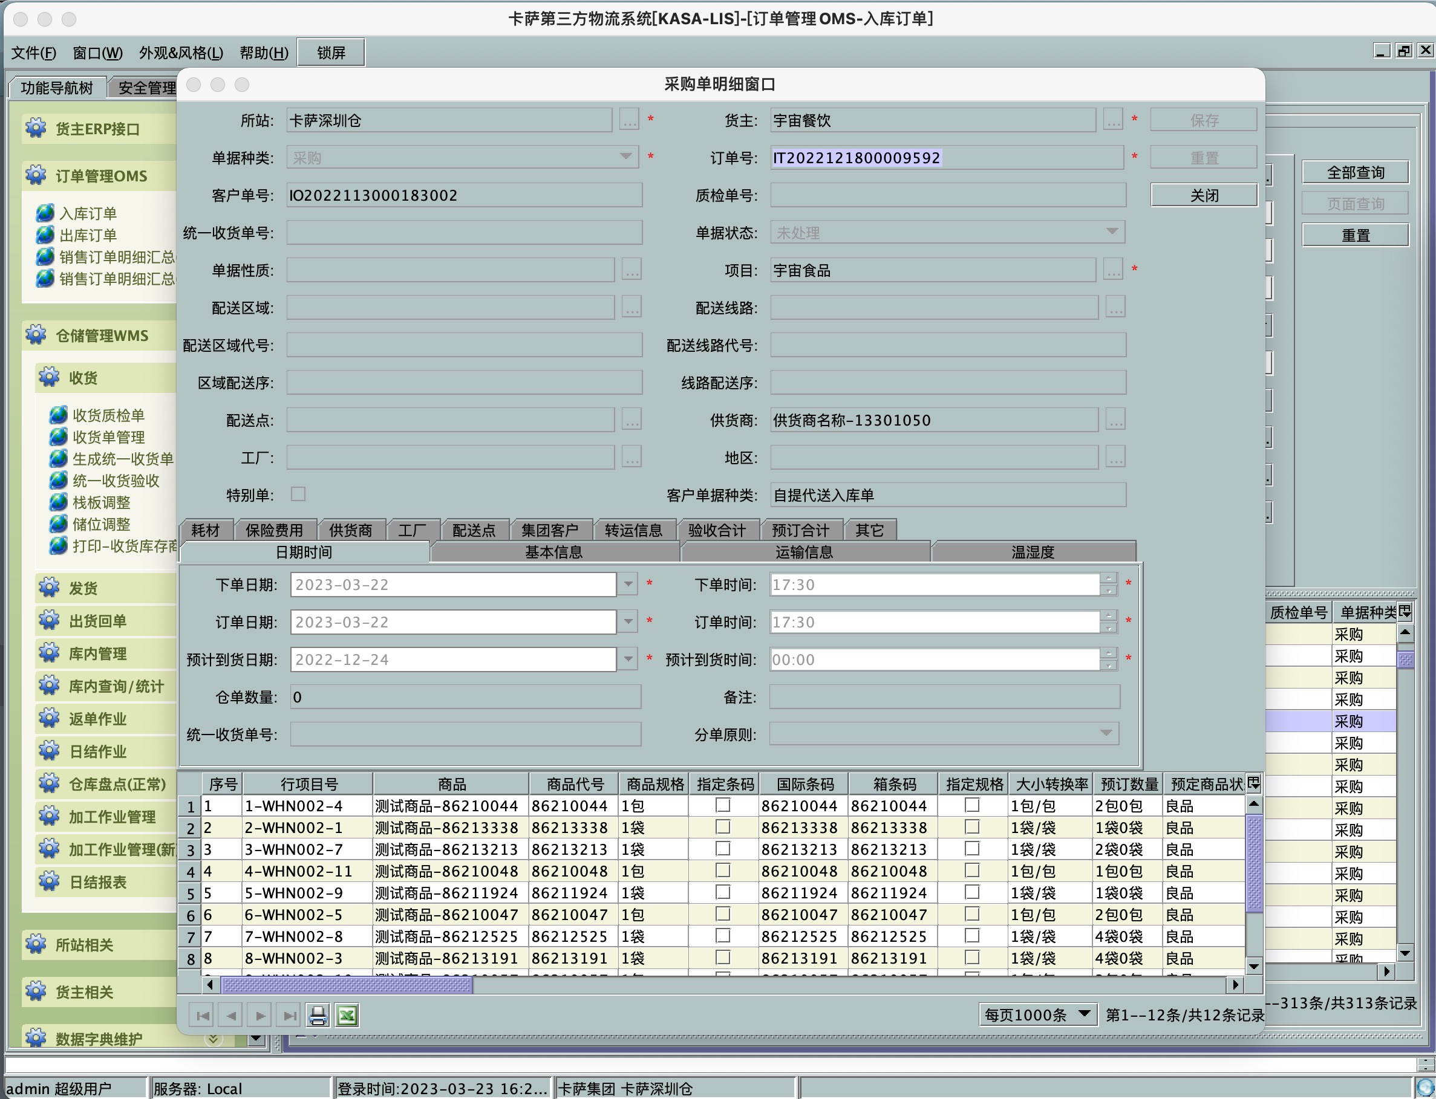Image resolution: width=1436 pixels, height=1099 pixels.
Task: Expand the 分单原则 dropdown
Action: point(1106,733)
